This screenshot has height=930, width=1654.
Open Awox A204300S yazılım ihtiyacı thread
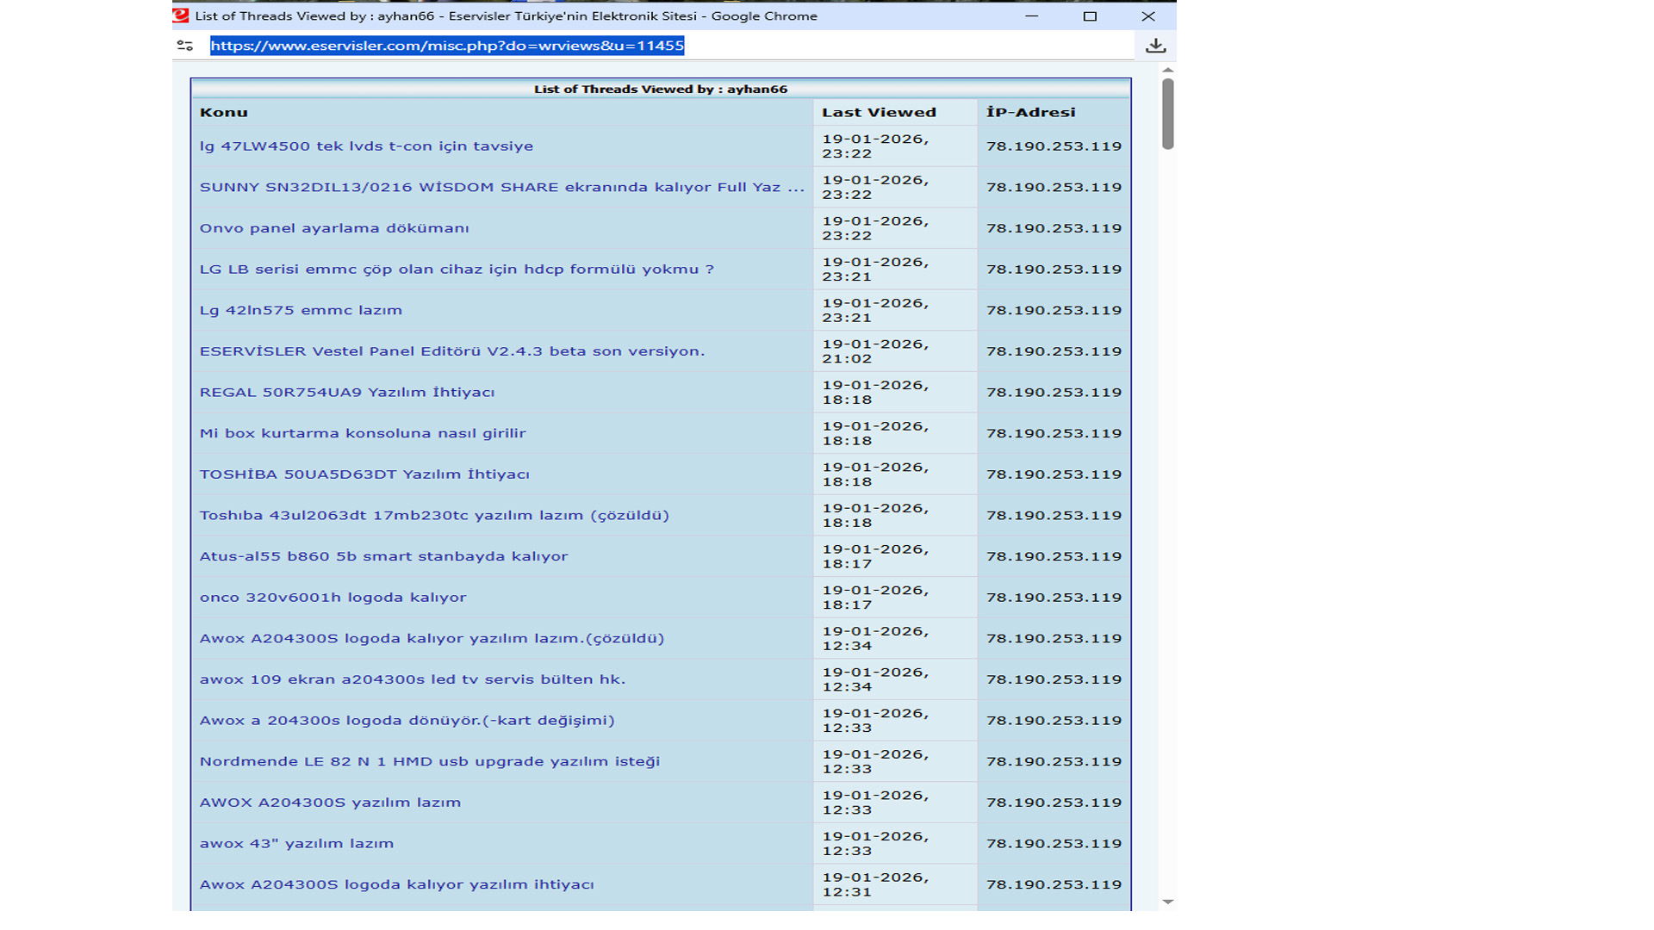pyautogui.click(x=396, y=884)
